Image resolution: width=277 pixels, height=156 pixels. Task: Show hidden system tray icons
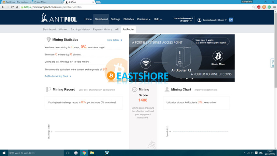(x=244, y=153)
